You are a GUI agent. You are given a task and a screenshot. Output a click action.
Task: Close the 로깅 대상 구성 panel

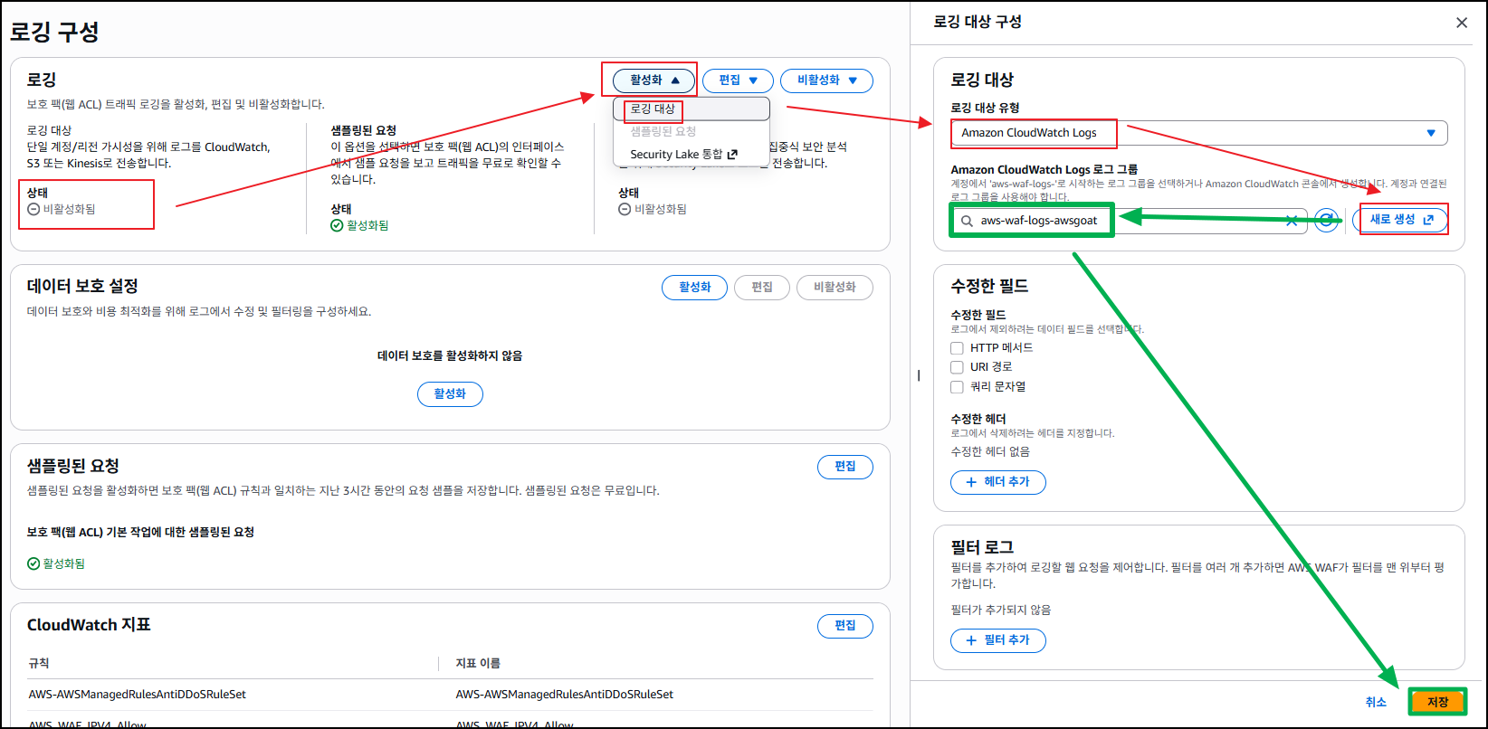pos(1462,23)
